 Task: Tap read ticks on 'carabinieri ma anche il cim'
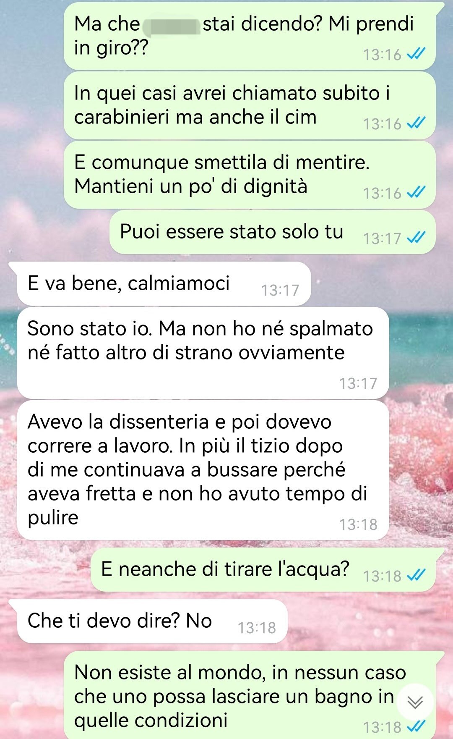[x=416, y=123]
